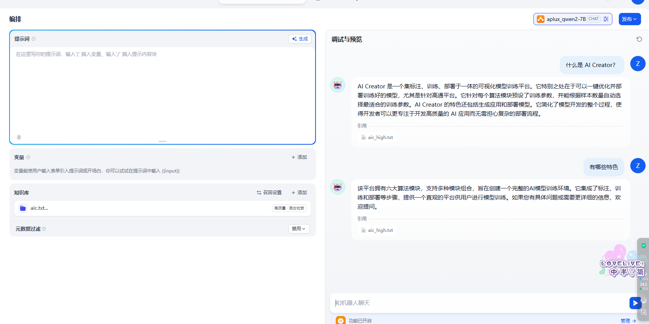This screenshot has height=324, width=649.
Task: Click the green shield icon in the side widget
Action: pos(644,246)
